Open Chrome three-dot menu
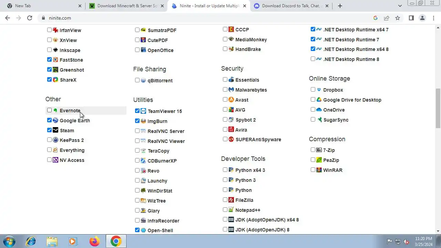Viewport: 441px width, 248px height. [434, 18]
